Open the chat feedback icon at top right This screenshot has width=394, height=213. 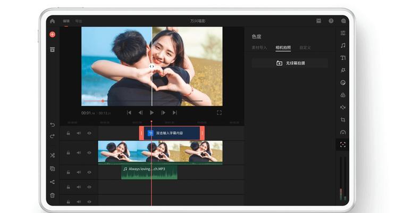point(343,21)
